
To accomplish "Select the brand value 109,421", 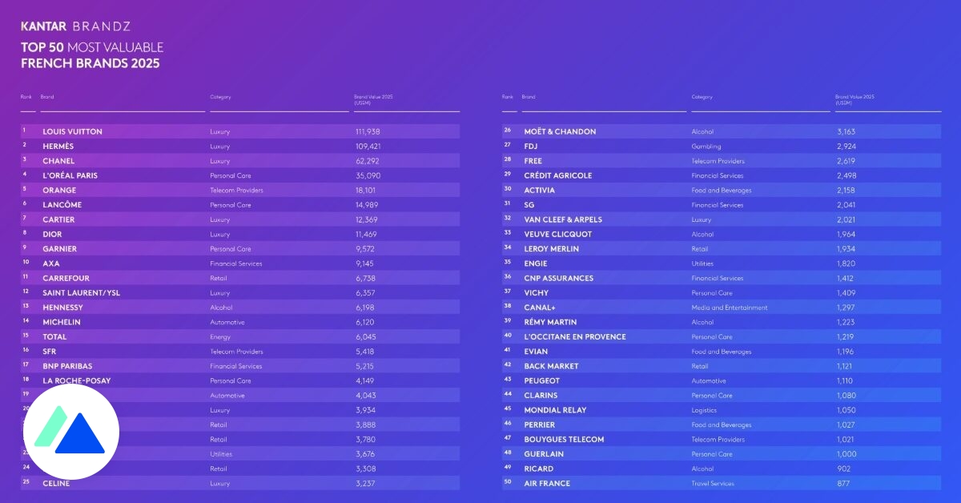I will [x=368, y=147].
